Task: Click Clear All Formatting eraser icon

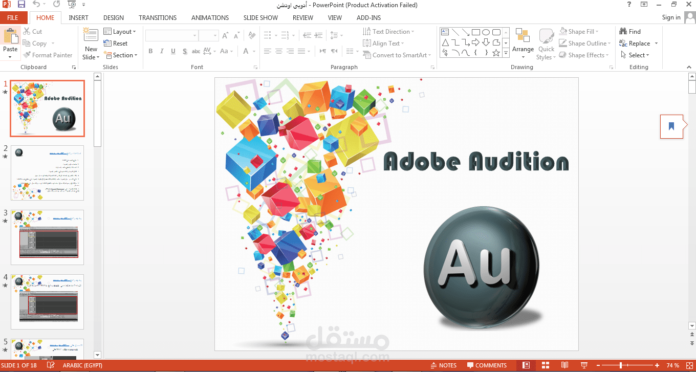Action: click(251, 36)
